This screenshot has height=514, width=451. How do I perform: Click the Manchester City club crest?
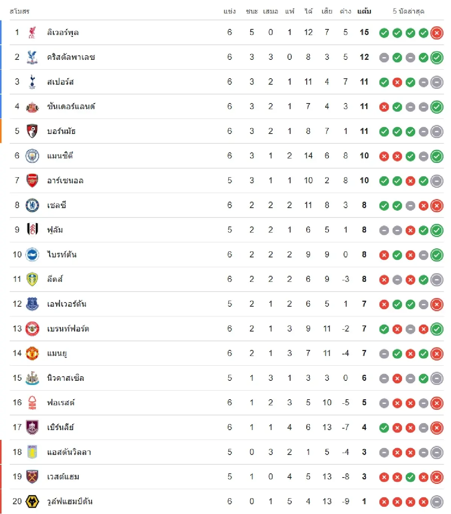[x=32, y=156]
